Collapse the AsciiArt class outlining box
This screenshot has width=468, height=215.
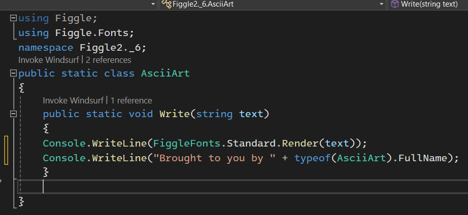coord(13,73)
